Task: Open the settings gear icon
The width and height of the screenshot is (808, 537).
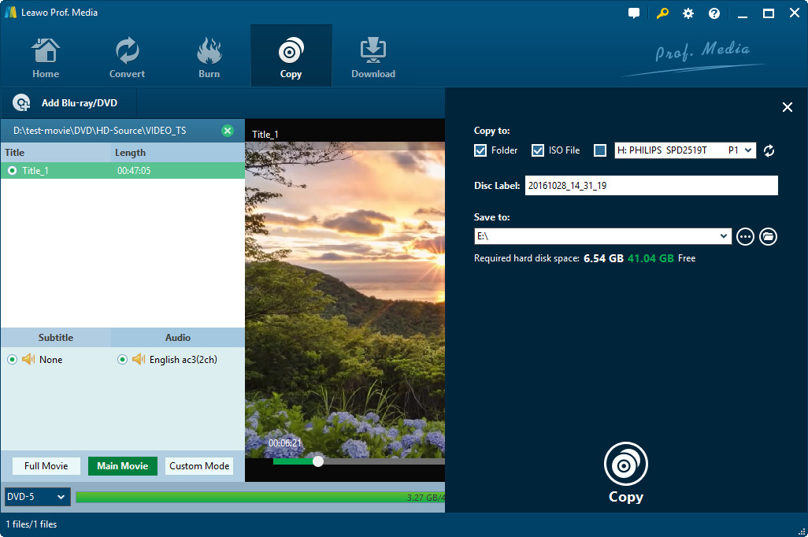Action: coord(688,13)
